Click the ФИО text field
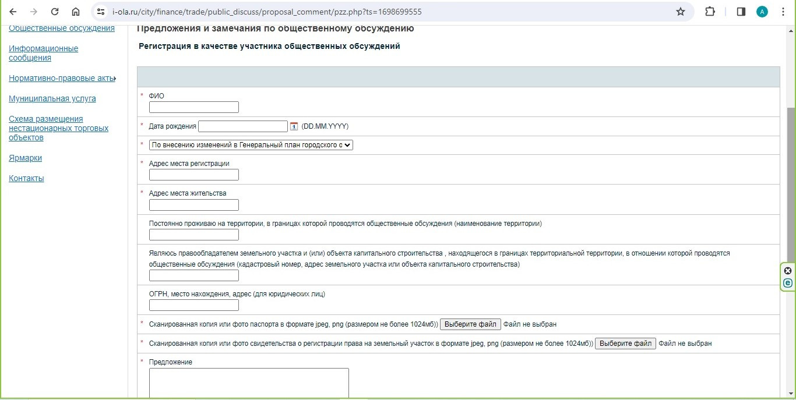Image resolution: width=796 pixels, height=400 pixels. tap(193, 107)
